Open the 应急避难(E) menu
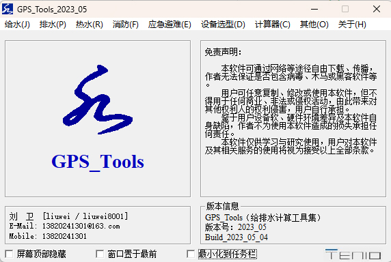The width and height of the screenshot is (391, 262). (170, 25)
